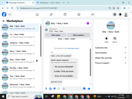Show hidden system tray icons
The width and height of the screenshot is (132, 99).
coord(106,97)
